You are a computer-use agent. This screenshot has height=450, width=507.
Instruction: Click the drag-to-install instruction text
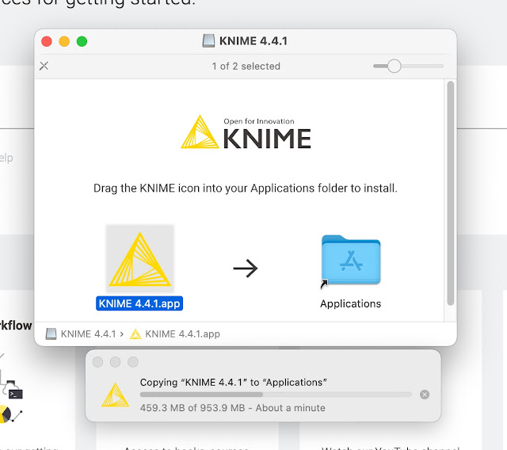click(246, 188)
